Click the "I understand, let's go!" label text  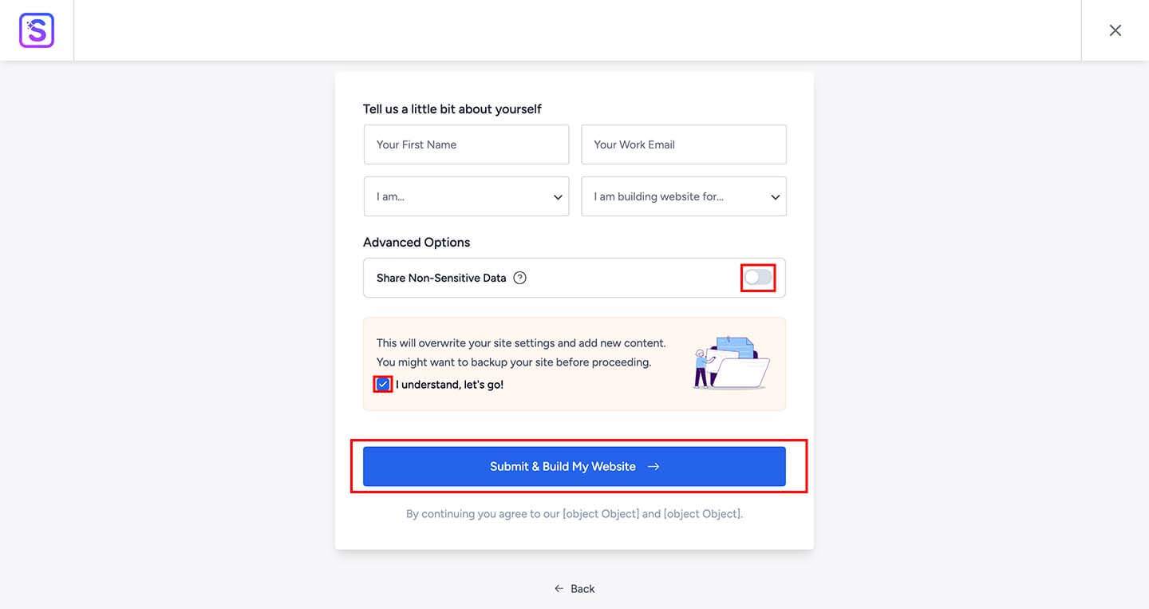tap(449, 385)
